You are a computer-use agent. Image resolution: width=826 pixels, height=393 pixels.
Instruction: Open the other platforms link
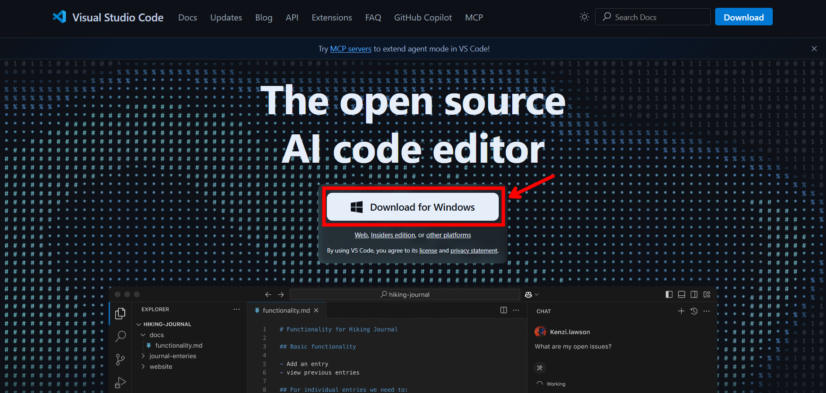449,235
